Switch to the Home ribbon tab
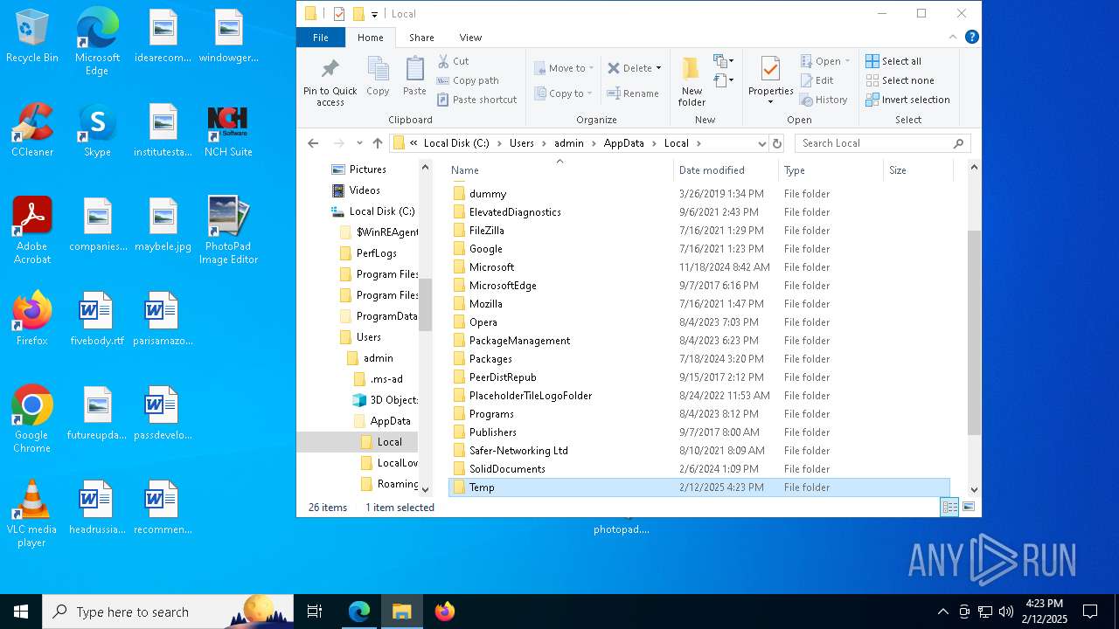This screenshot has height=629, width=1119. click(371, 38)
